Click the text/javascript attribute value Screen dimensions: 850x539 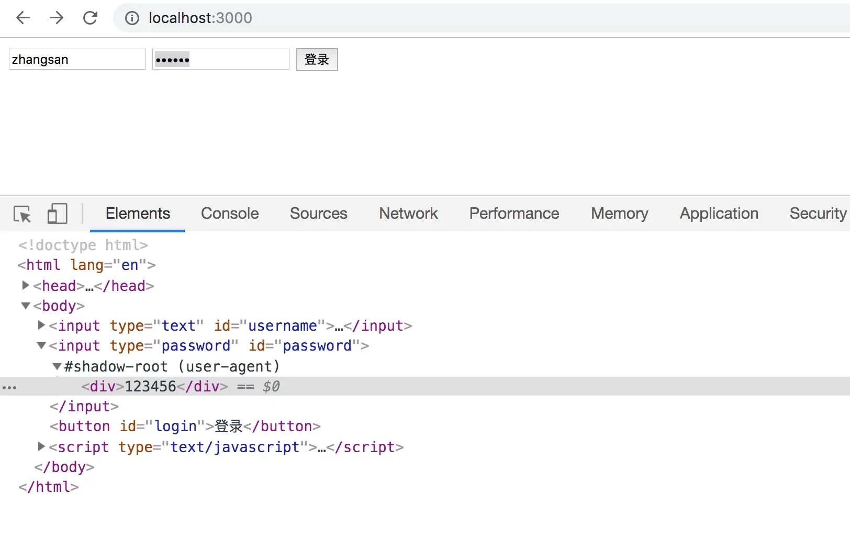(x=234, y=447)
